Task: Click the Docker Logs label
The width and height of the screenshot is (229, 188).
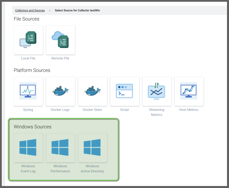Action: point(60,110)
